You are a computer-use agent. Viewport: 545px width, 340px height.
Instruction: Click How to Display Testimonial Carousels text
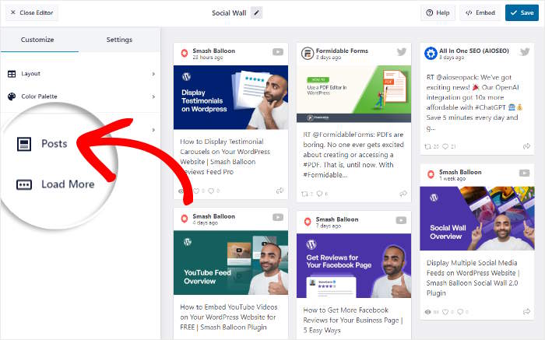point(225,156)
